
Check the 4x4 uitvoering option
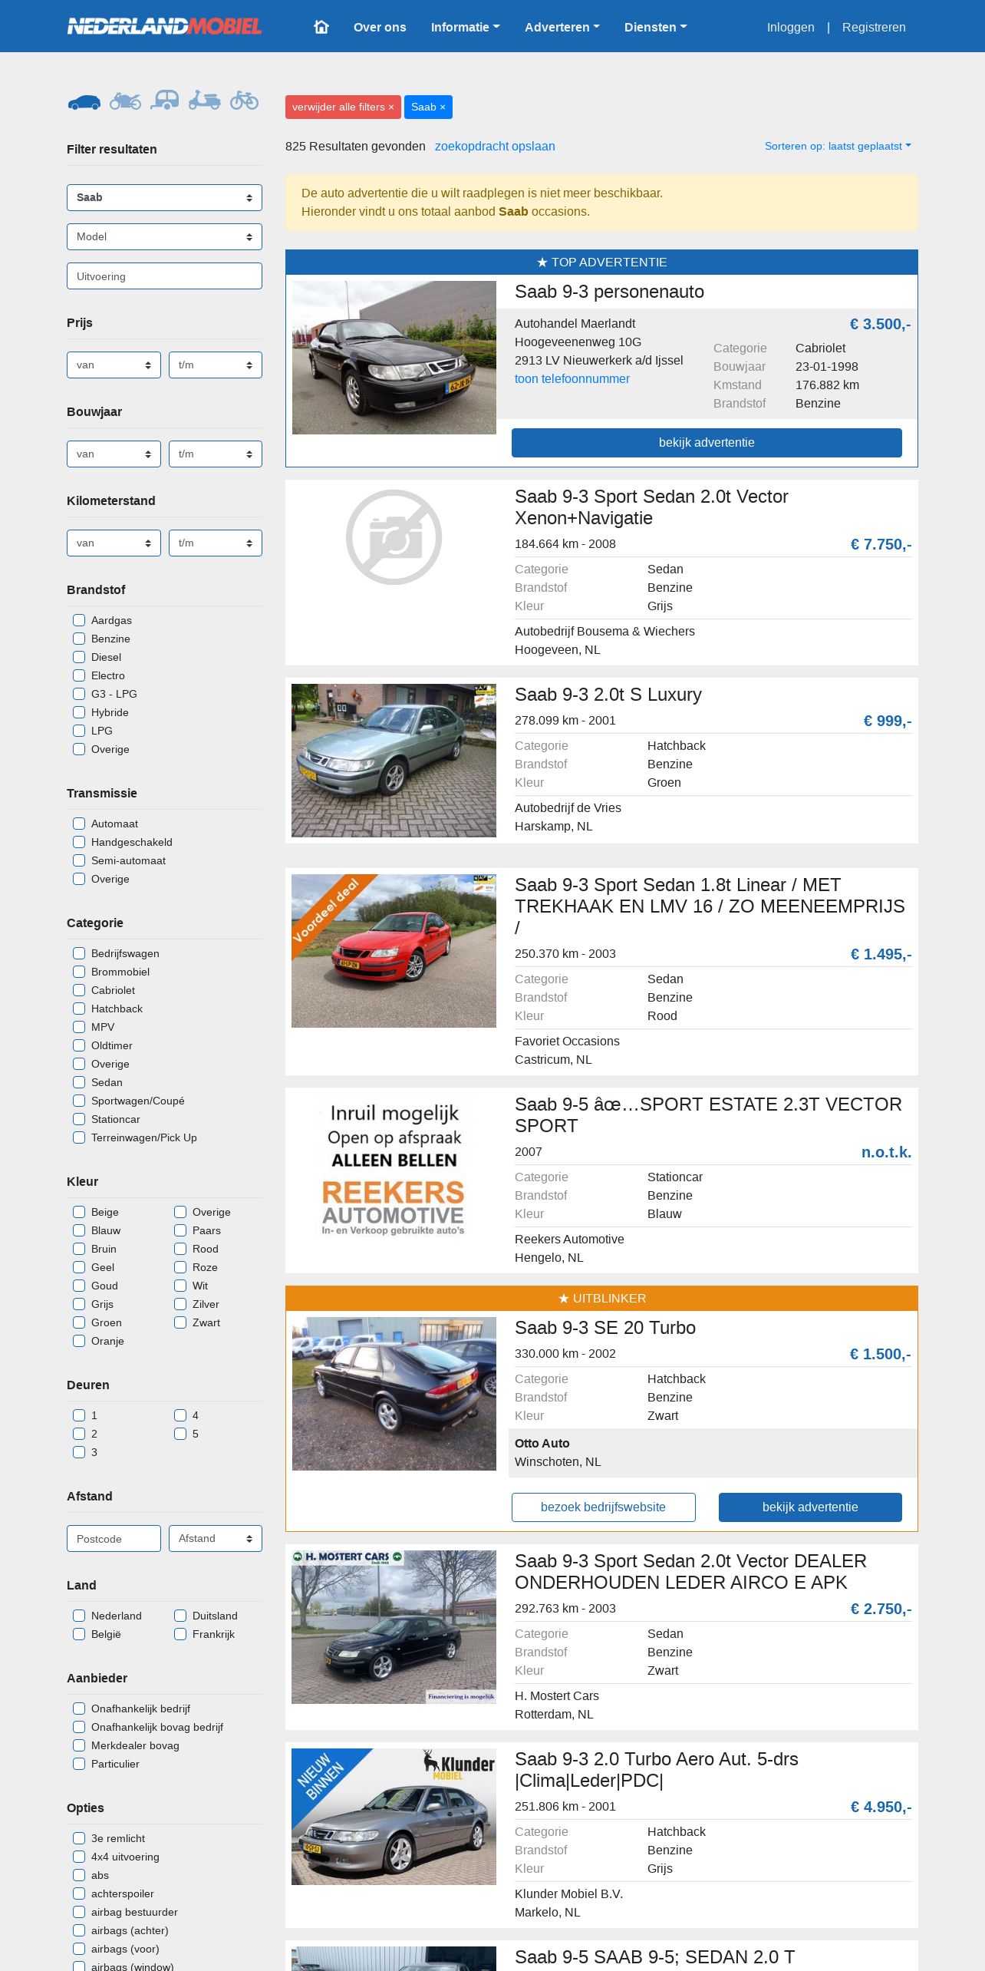pyautogui.click(x=79, y=1857)
